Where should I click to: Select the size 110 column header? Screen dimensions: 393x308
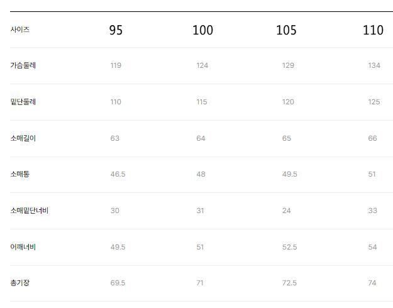pyautogui.click(x=373, y=30)
